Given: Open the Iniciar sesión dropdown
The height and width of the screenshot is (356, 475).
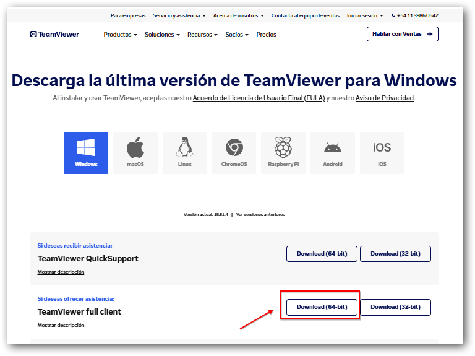Looking at the screenshot, I should [365, 15].
